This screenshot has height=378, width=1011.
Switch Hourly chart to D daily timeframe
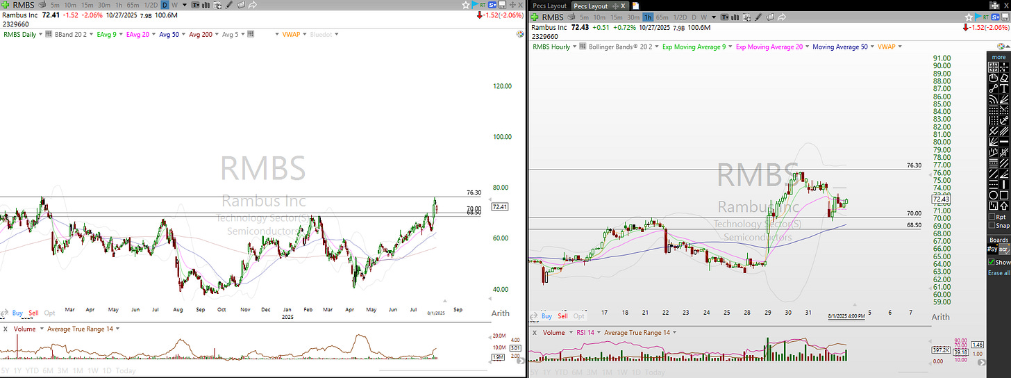click(x=694, y=17)
